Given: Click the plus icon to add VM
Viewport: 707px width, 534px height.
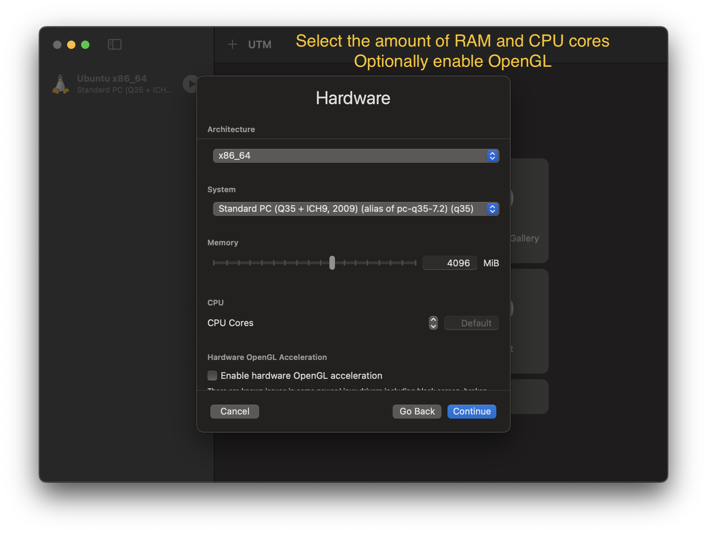Looking at the screenshot, I should (232, 44).
